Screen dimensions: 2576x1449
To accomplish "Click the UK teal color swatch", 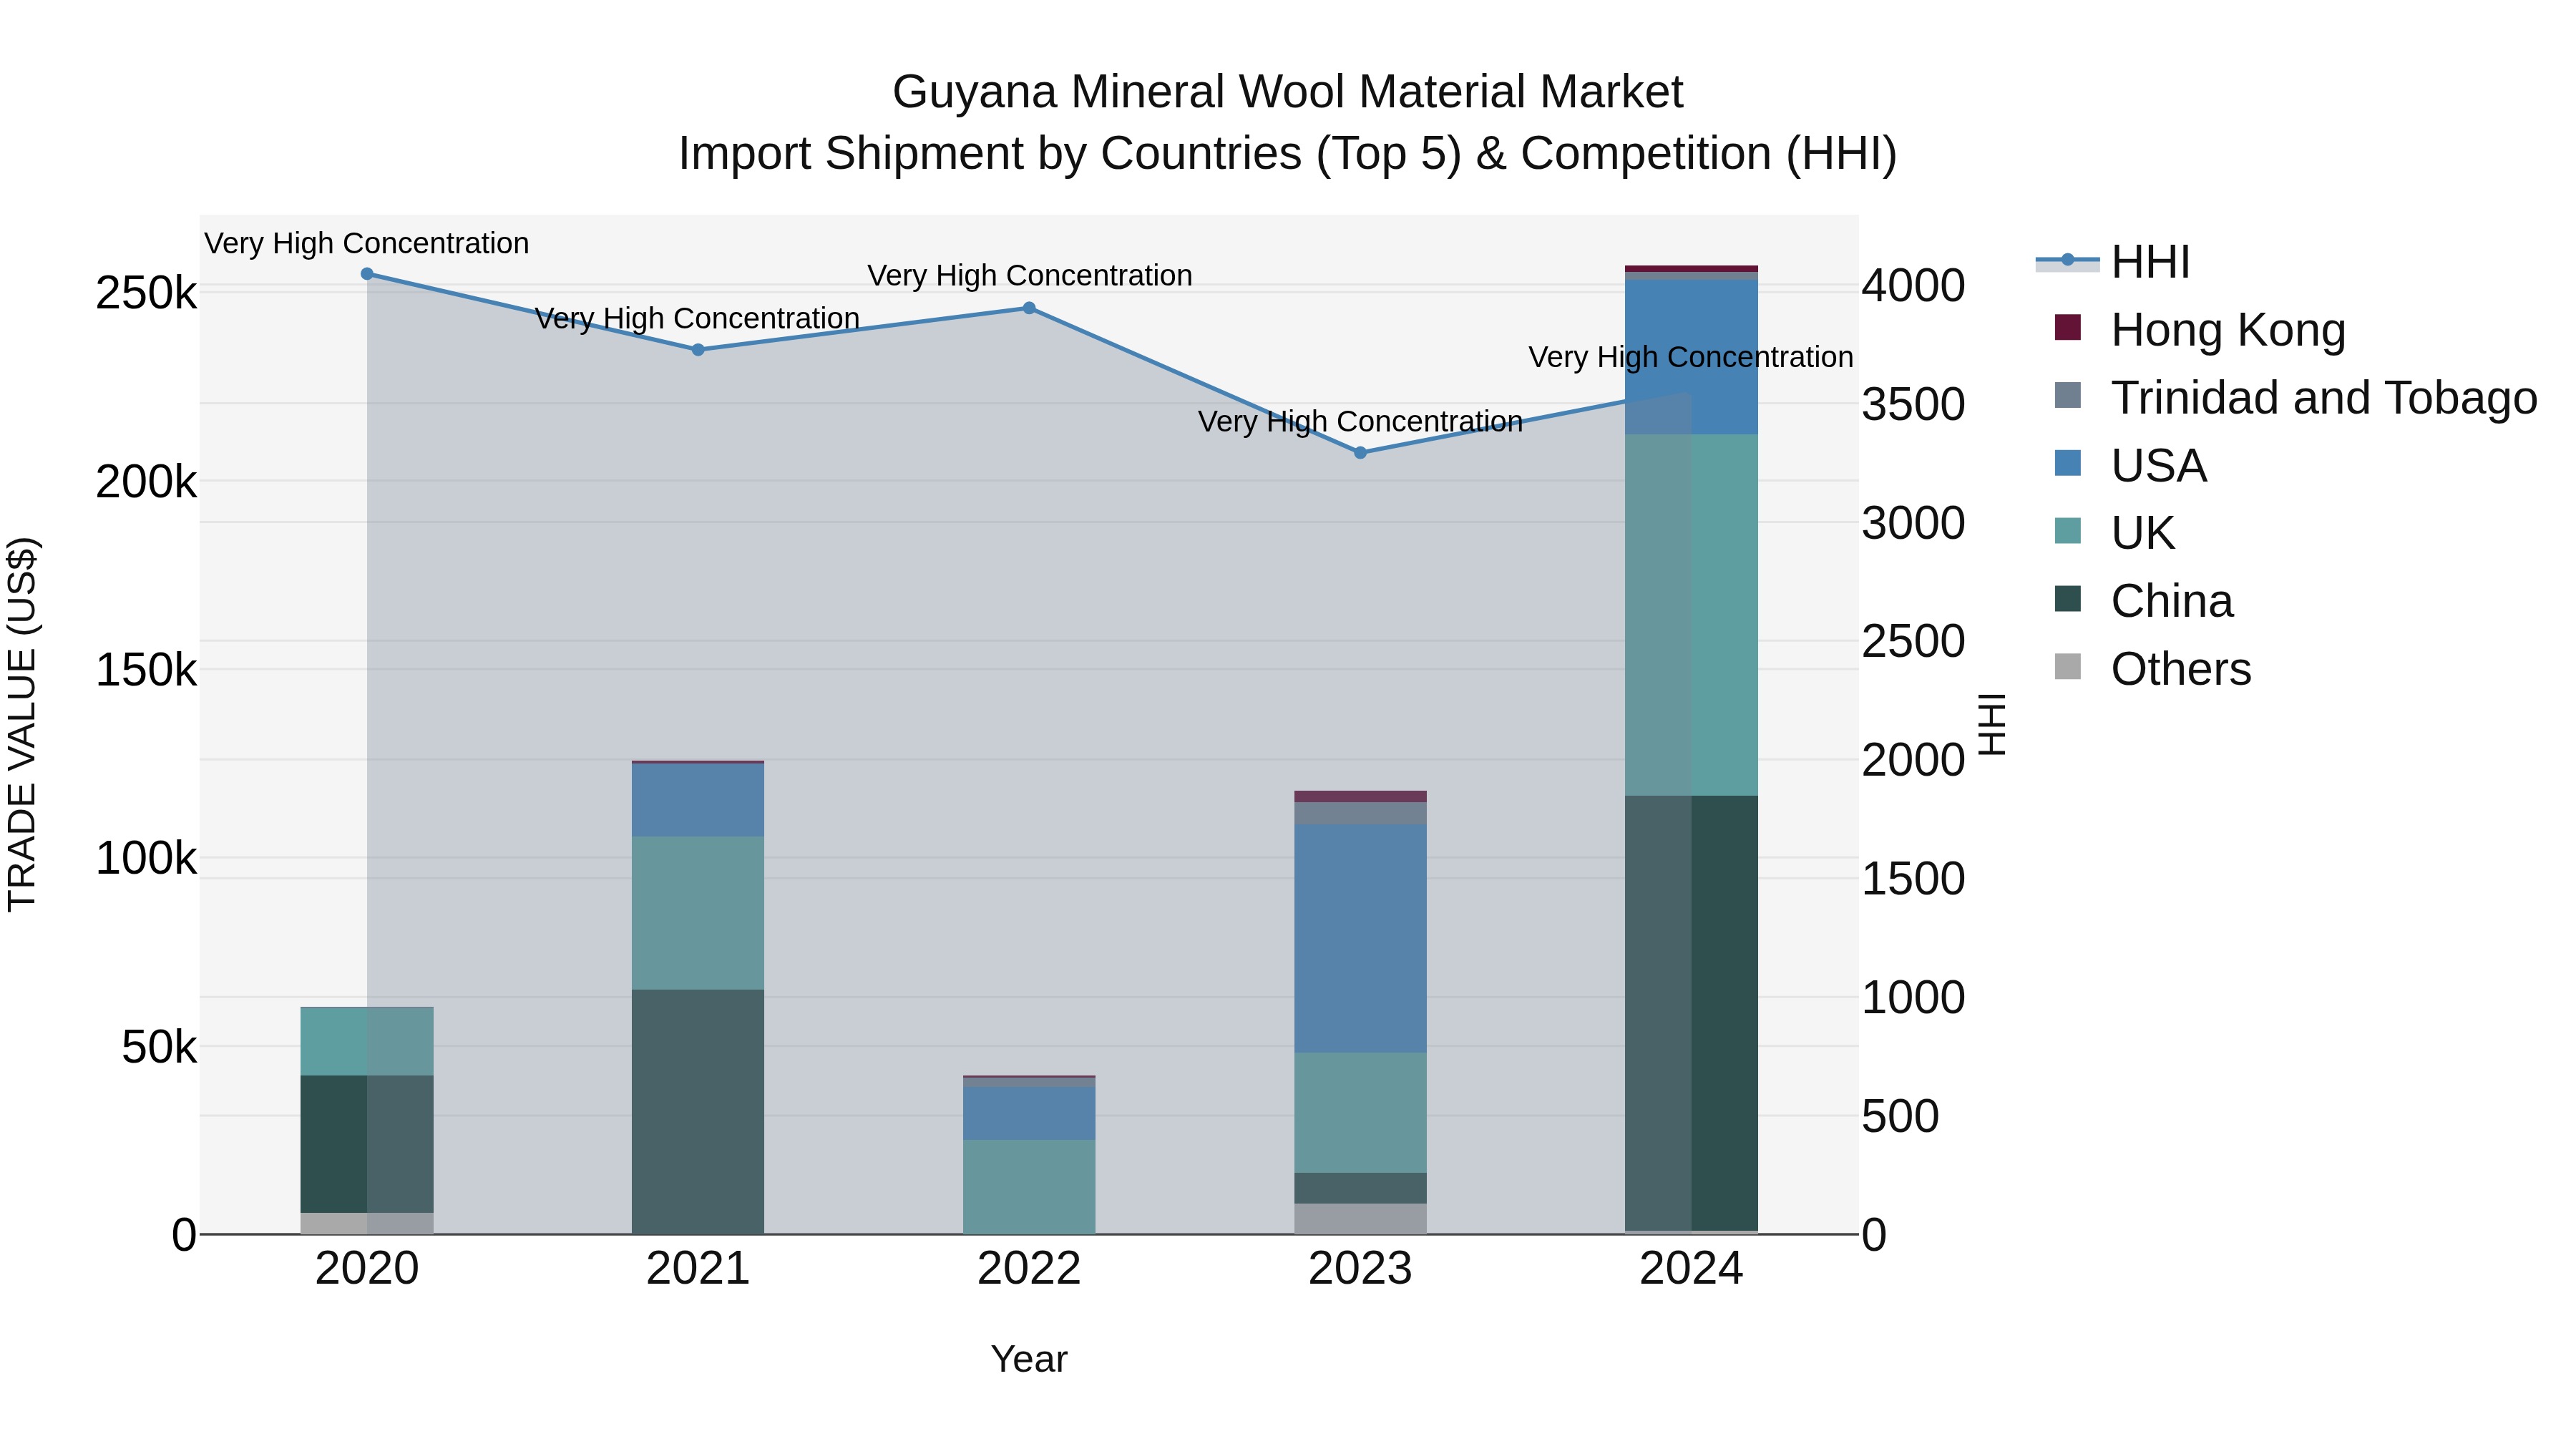I will pos(2067,531).
